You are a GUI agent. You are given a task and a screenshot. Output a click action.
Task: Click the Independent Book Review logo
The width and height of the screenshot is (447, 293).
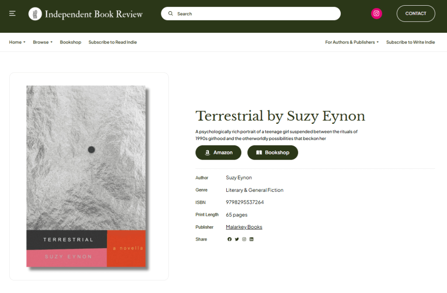tap(86, 14)
